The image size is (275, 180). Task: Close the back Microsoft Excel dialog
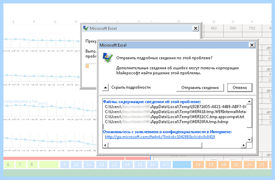click(196, 28)
